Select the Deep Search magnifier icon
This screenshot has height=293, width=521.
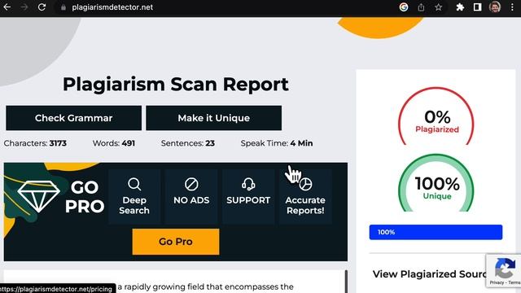pyautogui.click(x=134, y=184)
